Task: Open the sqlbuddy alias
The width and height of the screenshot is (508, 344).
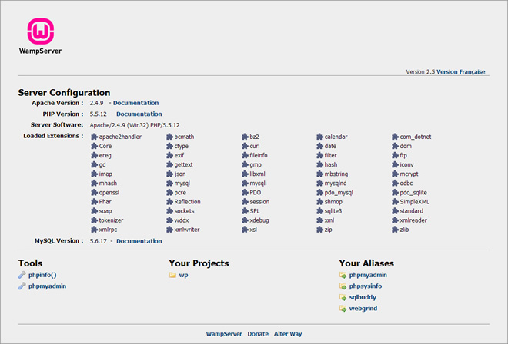Action: pos(363,297)
